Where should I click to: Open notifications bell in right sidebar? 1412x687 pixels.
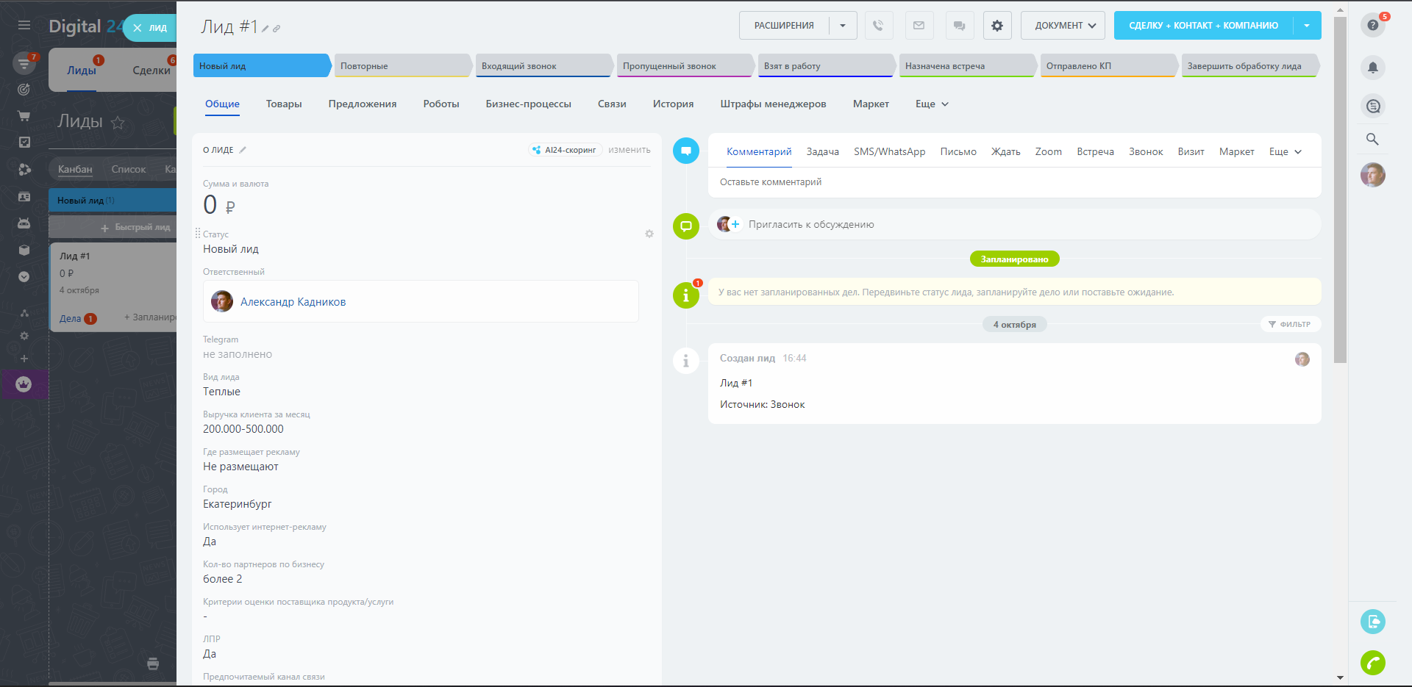coord(1372,68)
